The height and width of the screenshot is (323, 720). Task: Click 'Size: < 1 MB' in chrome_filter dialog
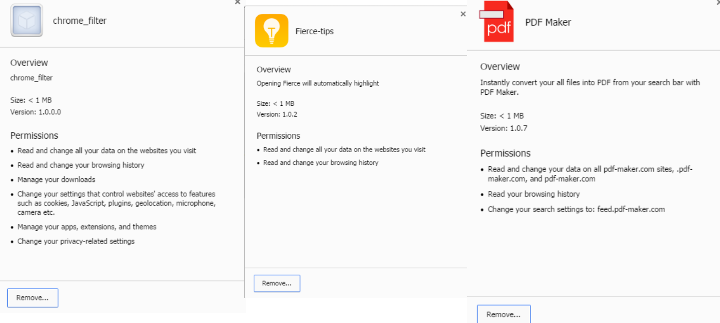(31, 100)
